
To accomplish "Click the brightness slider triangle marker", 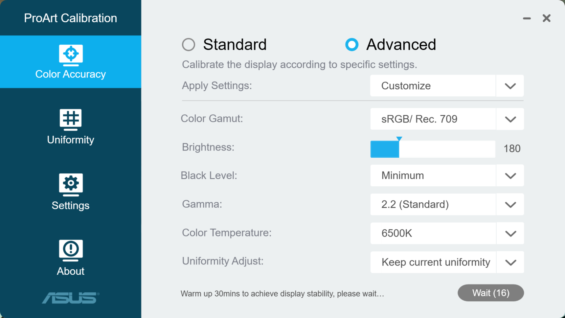I will click(399, 139).
